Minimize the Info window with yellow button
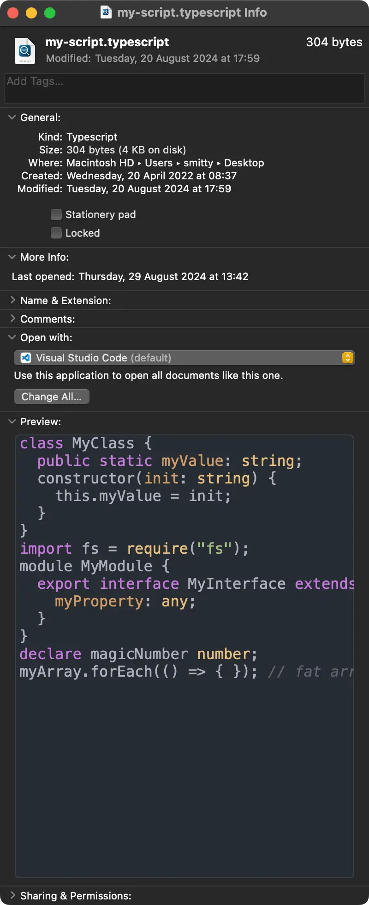The image size is (369, 905). click(31, 13)
